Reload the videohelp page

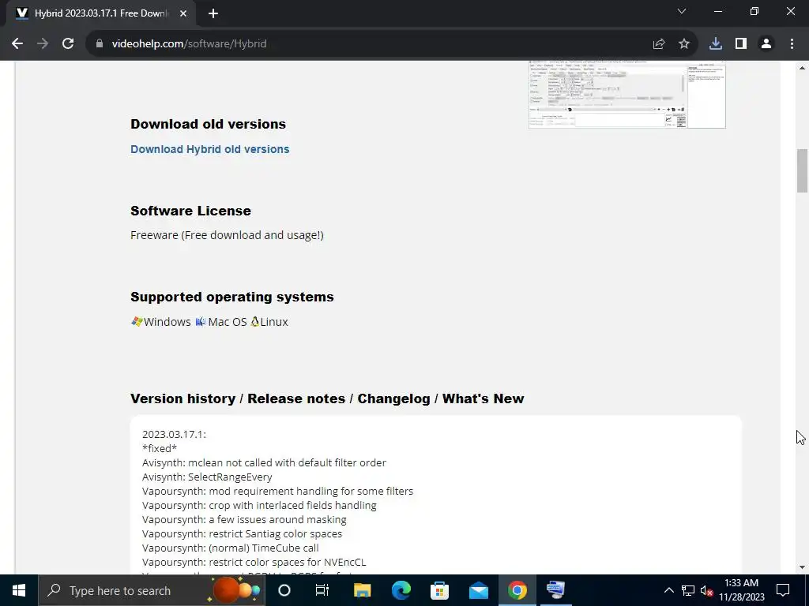tap(68, 44)
